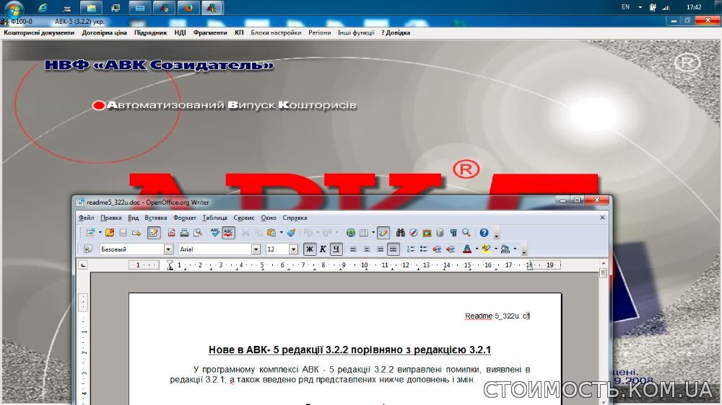The width and height of the screenshot is (722, 405).
Task: Click the Hyperlink globe icon
Action: (351, 233)
